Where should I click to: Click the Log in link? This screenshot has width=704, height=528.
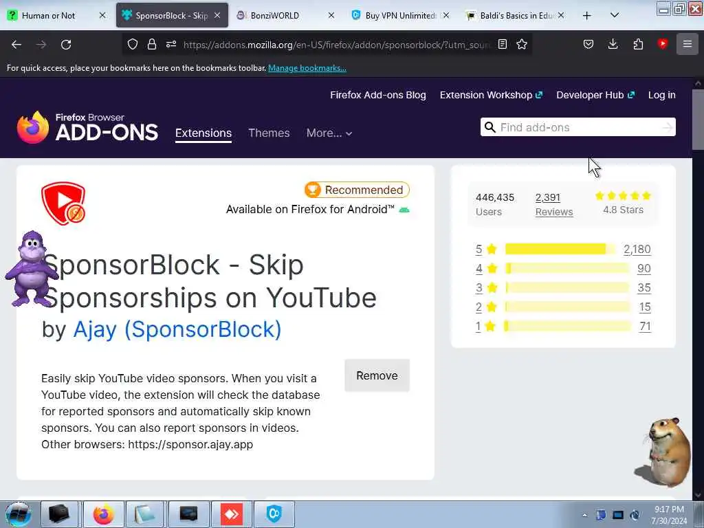[x=662, y=95]
